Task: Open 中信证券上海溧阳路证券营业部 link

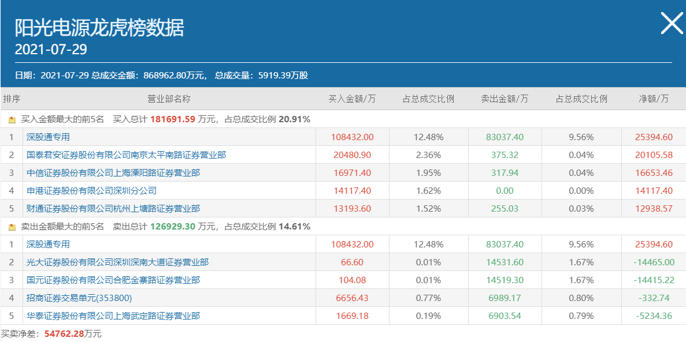Action: tap(113, 173)
